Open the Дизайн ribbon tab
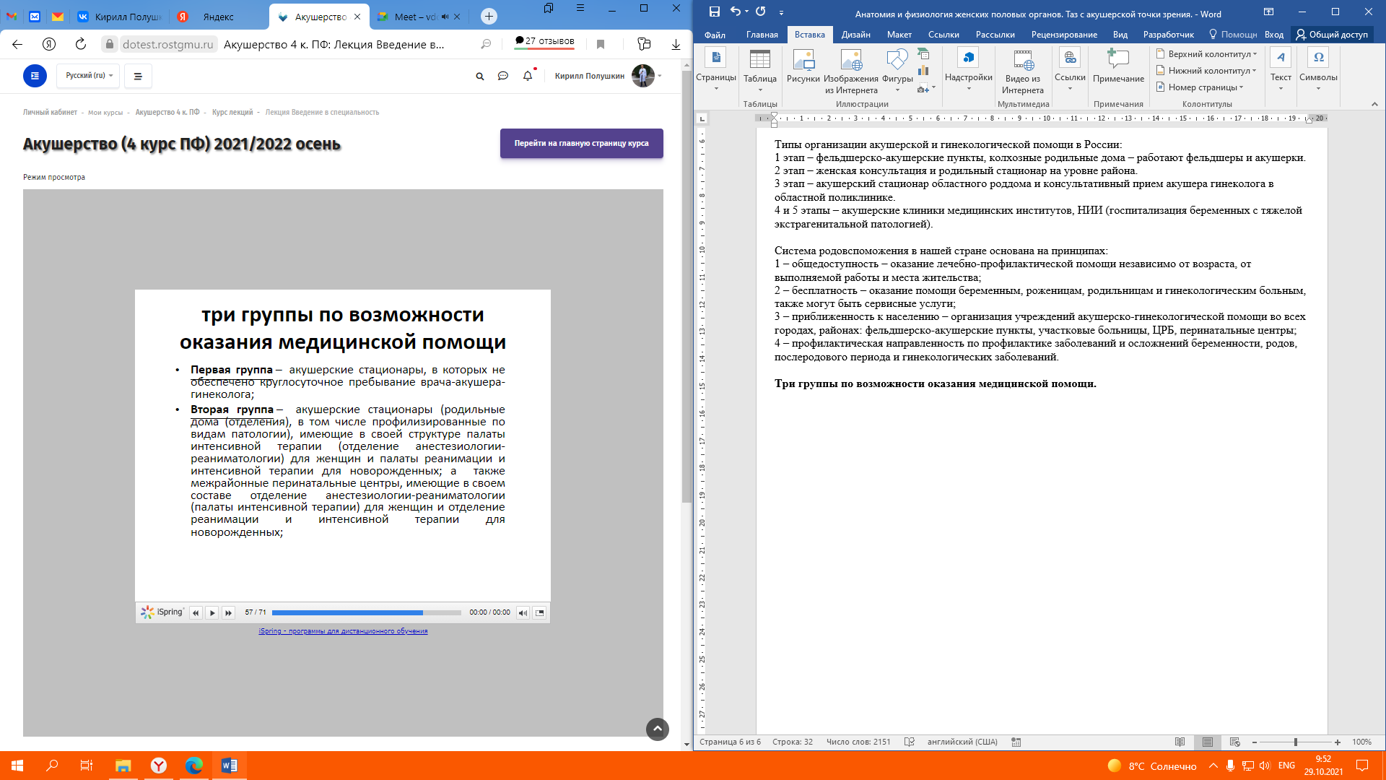The height and width of the screenshot is (780, 1386). coord(855,35)
